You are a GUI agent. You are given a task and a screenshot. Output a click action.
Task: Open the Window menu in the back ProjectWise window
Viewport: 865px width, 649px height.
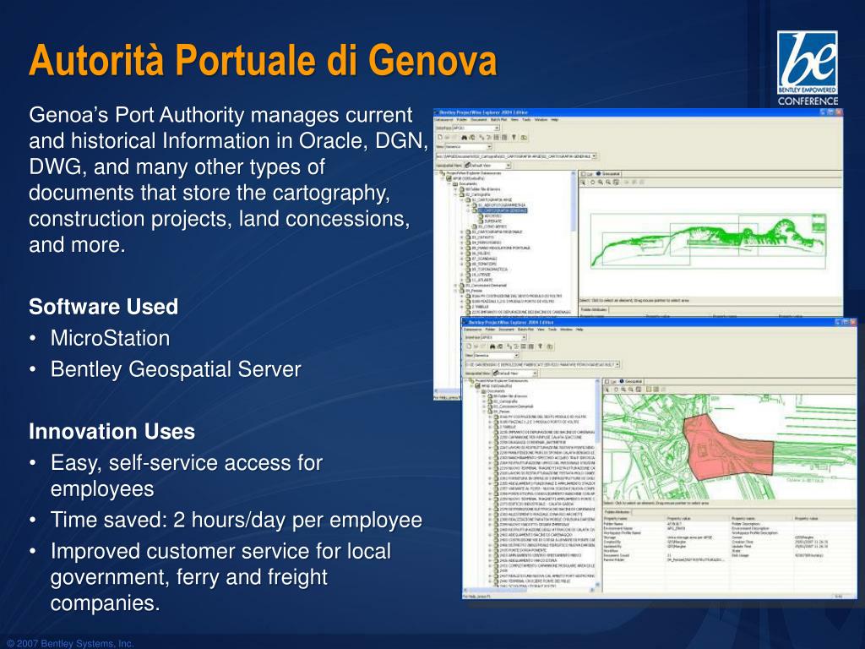pyautogui.click(x=541, y=120)
